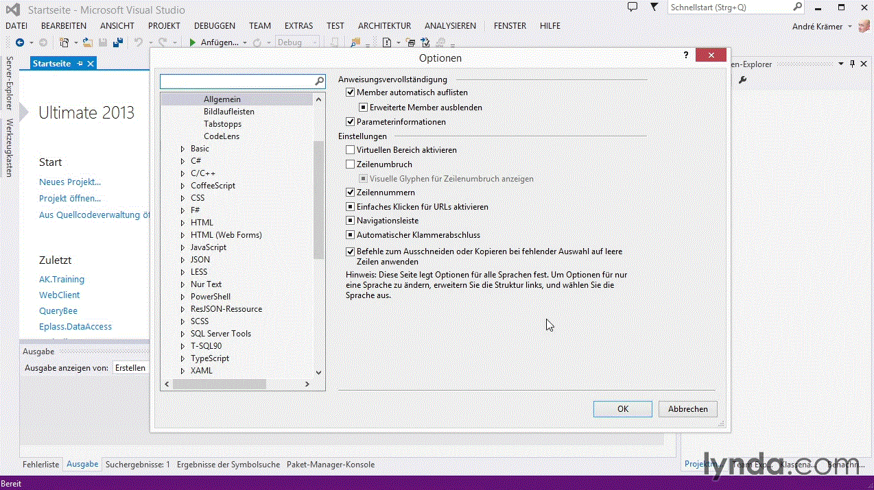Click the help question mark in Optionen dialog

click(x=686, y=56)
